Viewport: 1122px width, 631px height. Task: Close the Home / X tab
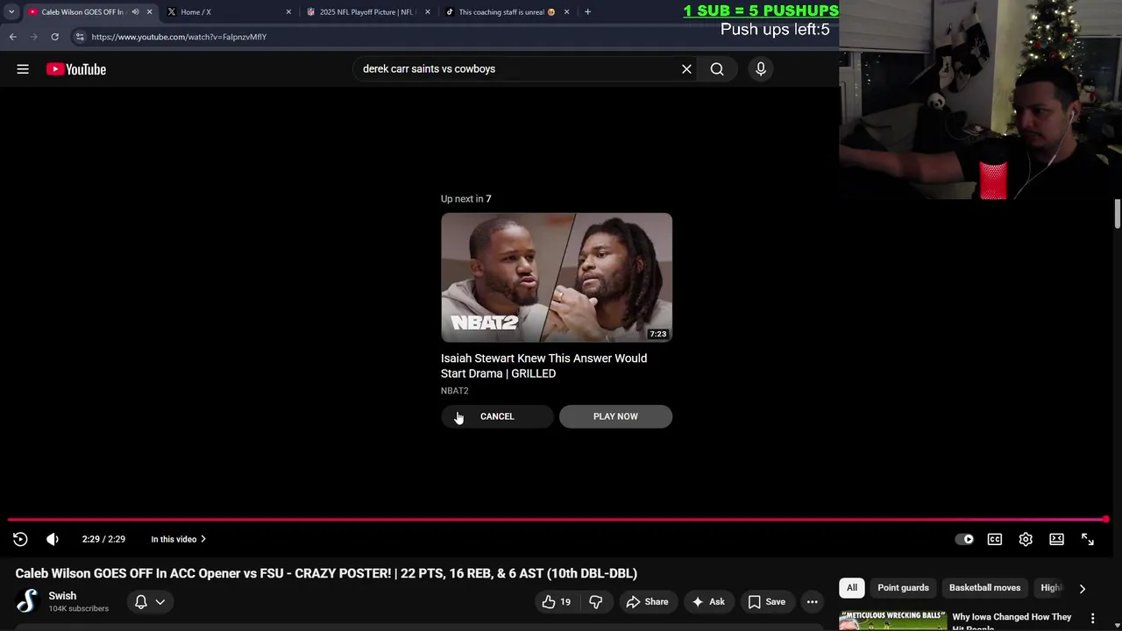pos(288,12)
